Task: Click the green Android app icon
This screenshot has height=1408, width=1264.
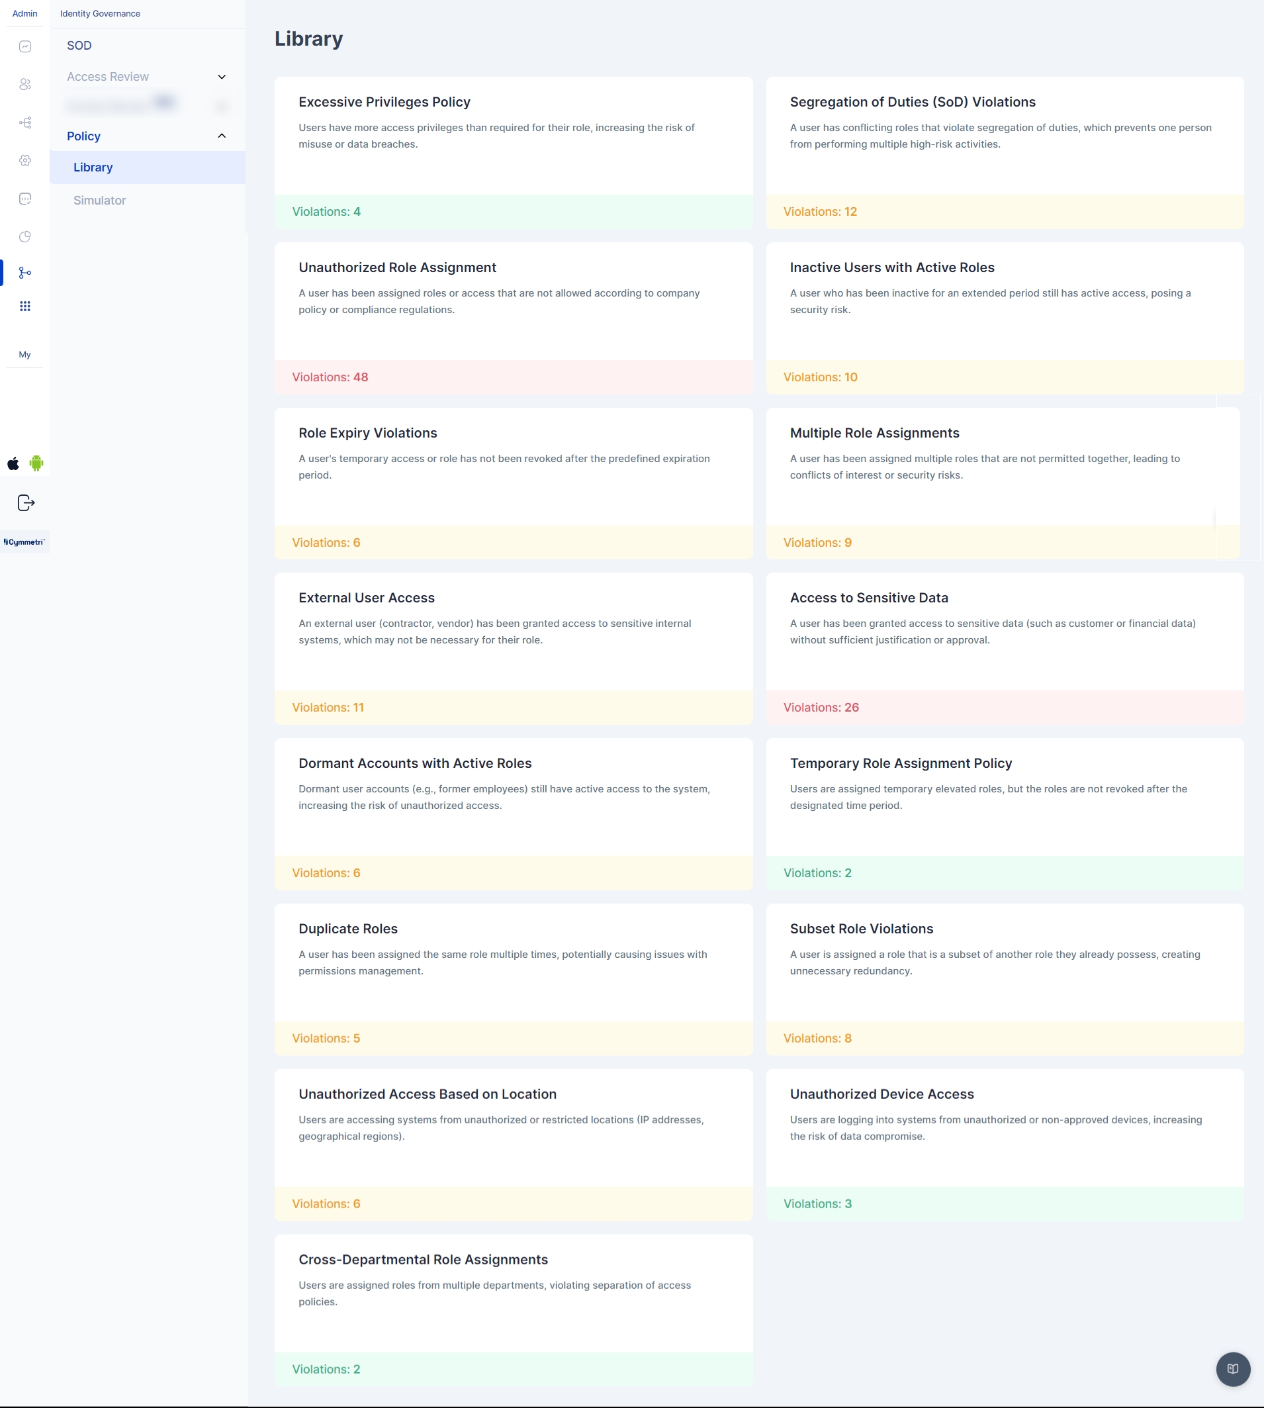Action: tap(36, 463)
